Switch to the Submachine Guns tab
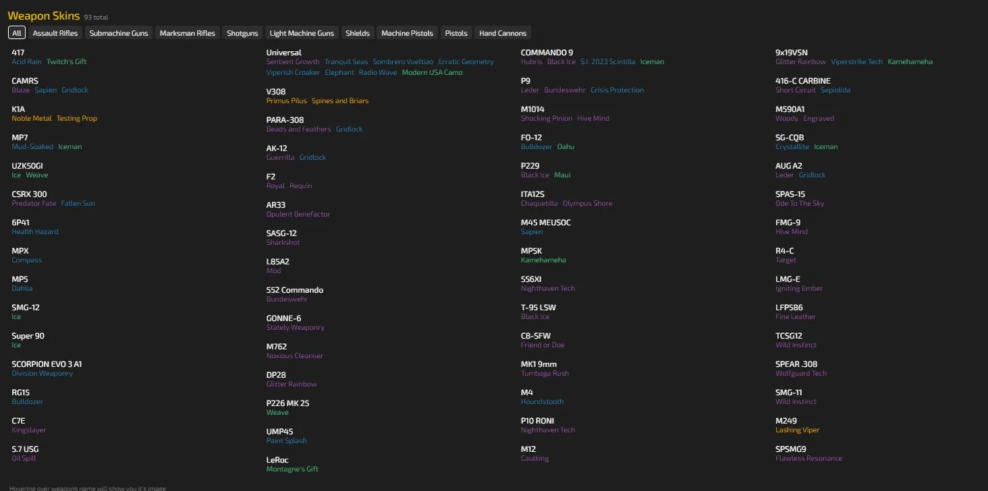 tap(119, 33)
